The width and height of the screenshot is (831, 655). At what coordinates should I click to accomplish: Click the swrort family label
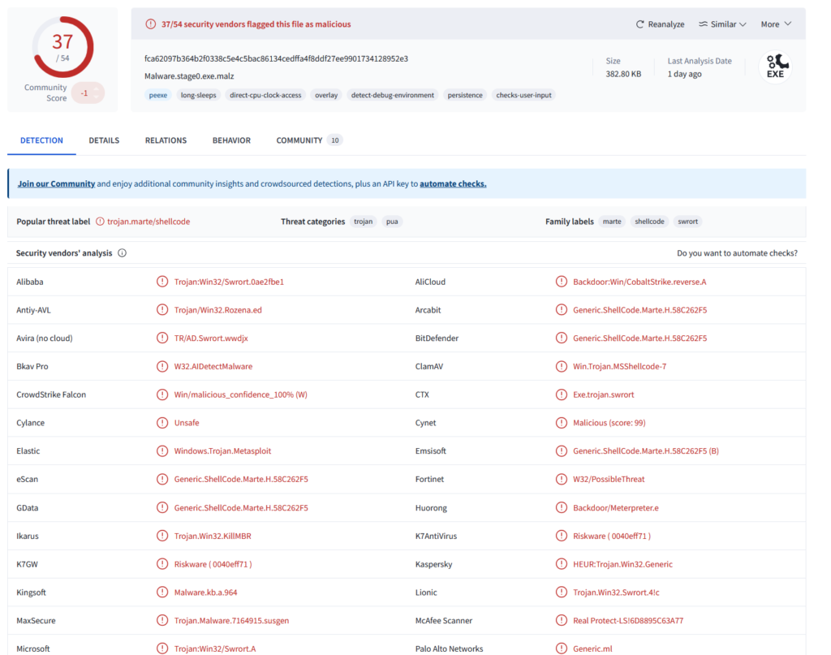coord(687,222)
